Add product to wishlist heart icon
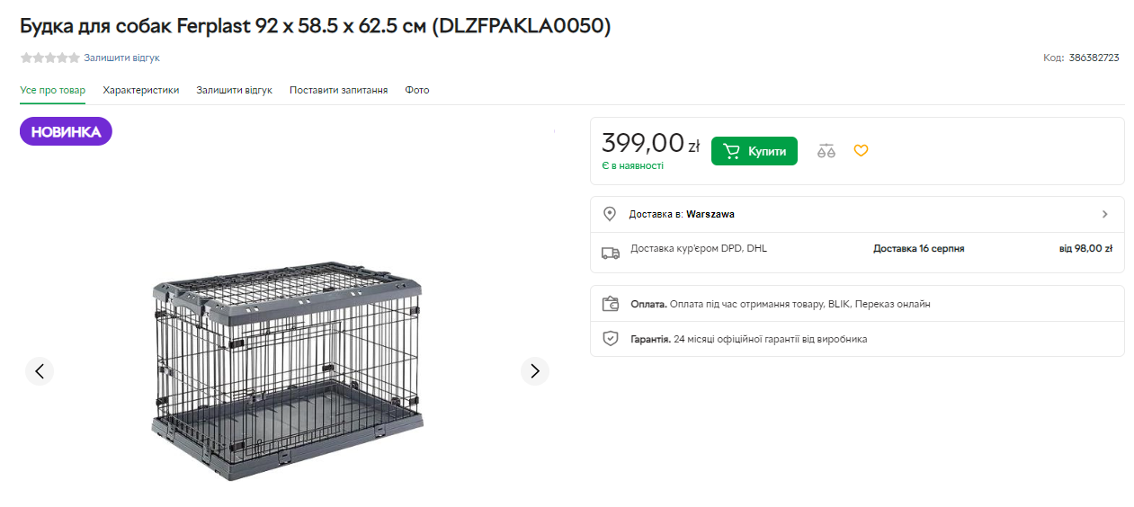The height and width of the screenshot is (507, 1134). tap(861, 151)
